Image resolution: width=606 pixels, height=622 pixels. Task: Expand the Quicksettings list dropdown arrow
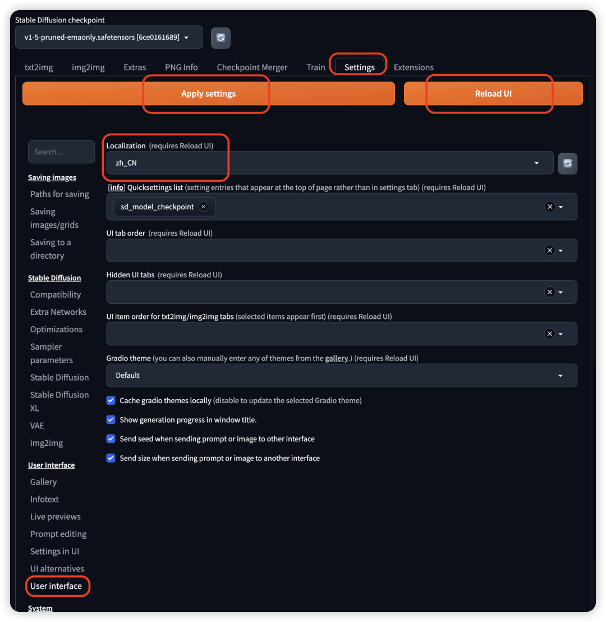tap(561, 207)
